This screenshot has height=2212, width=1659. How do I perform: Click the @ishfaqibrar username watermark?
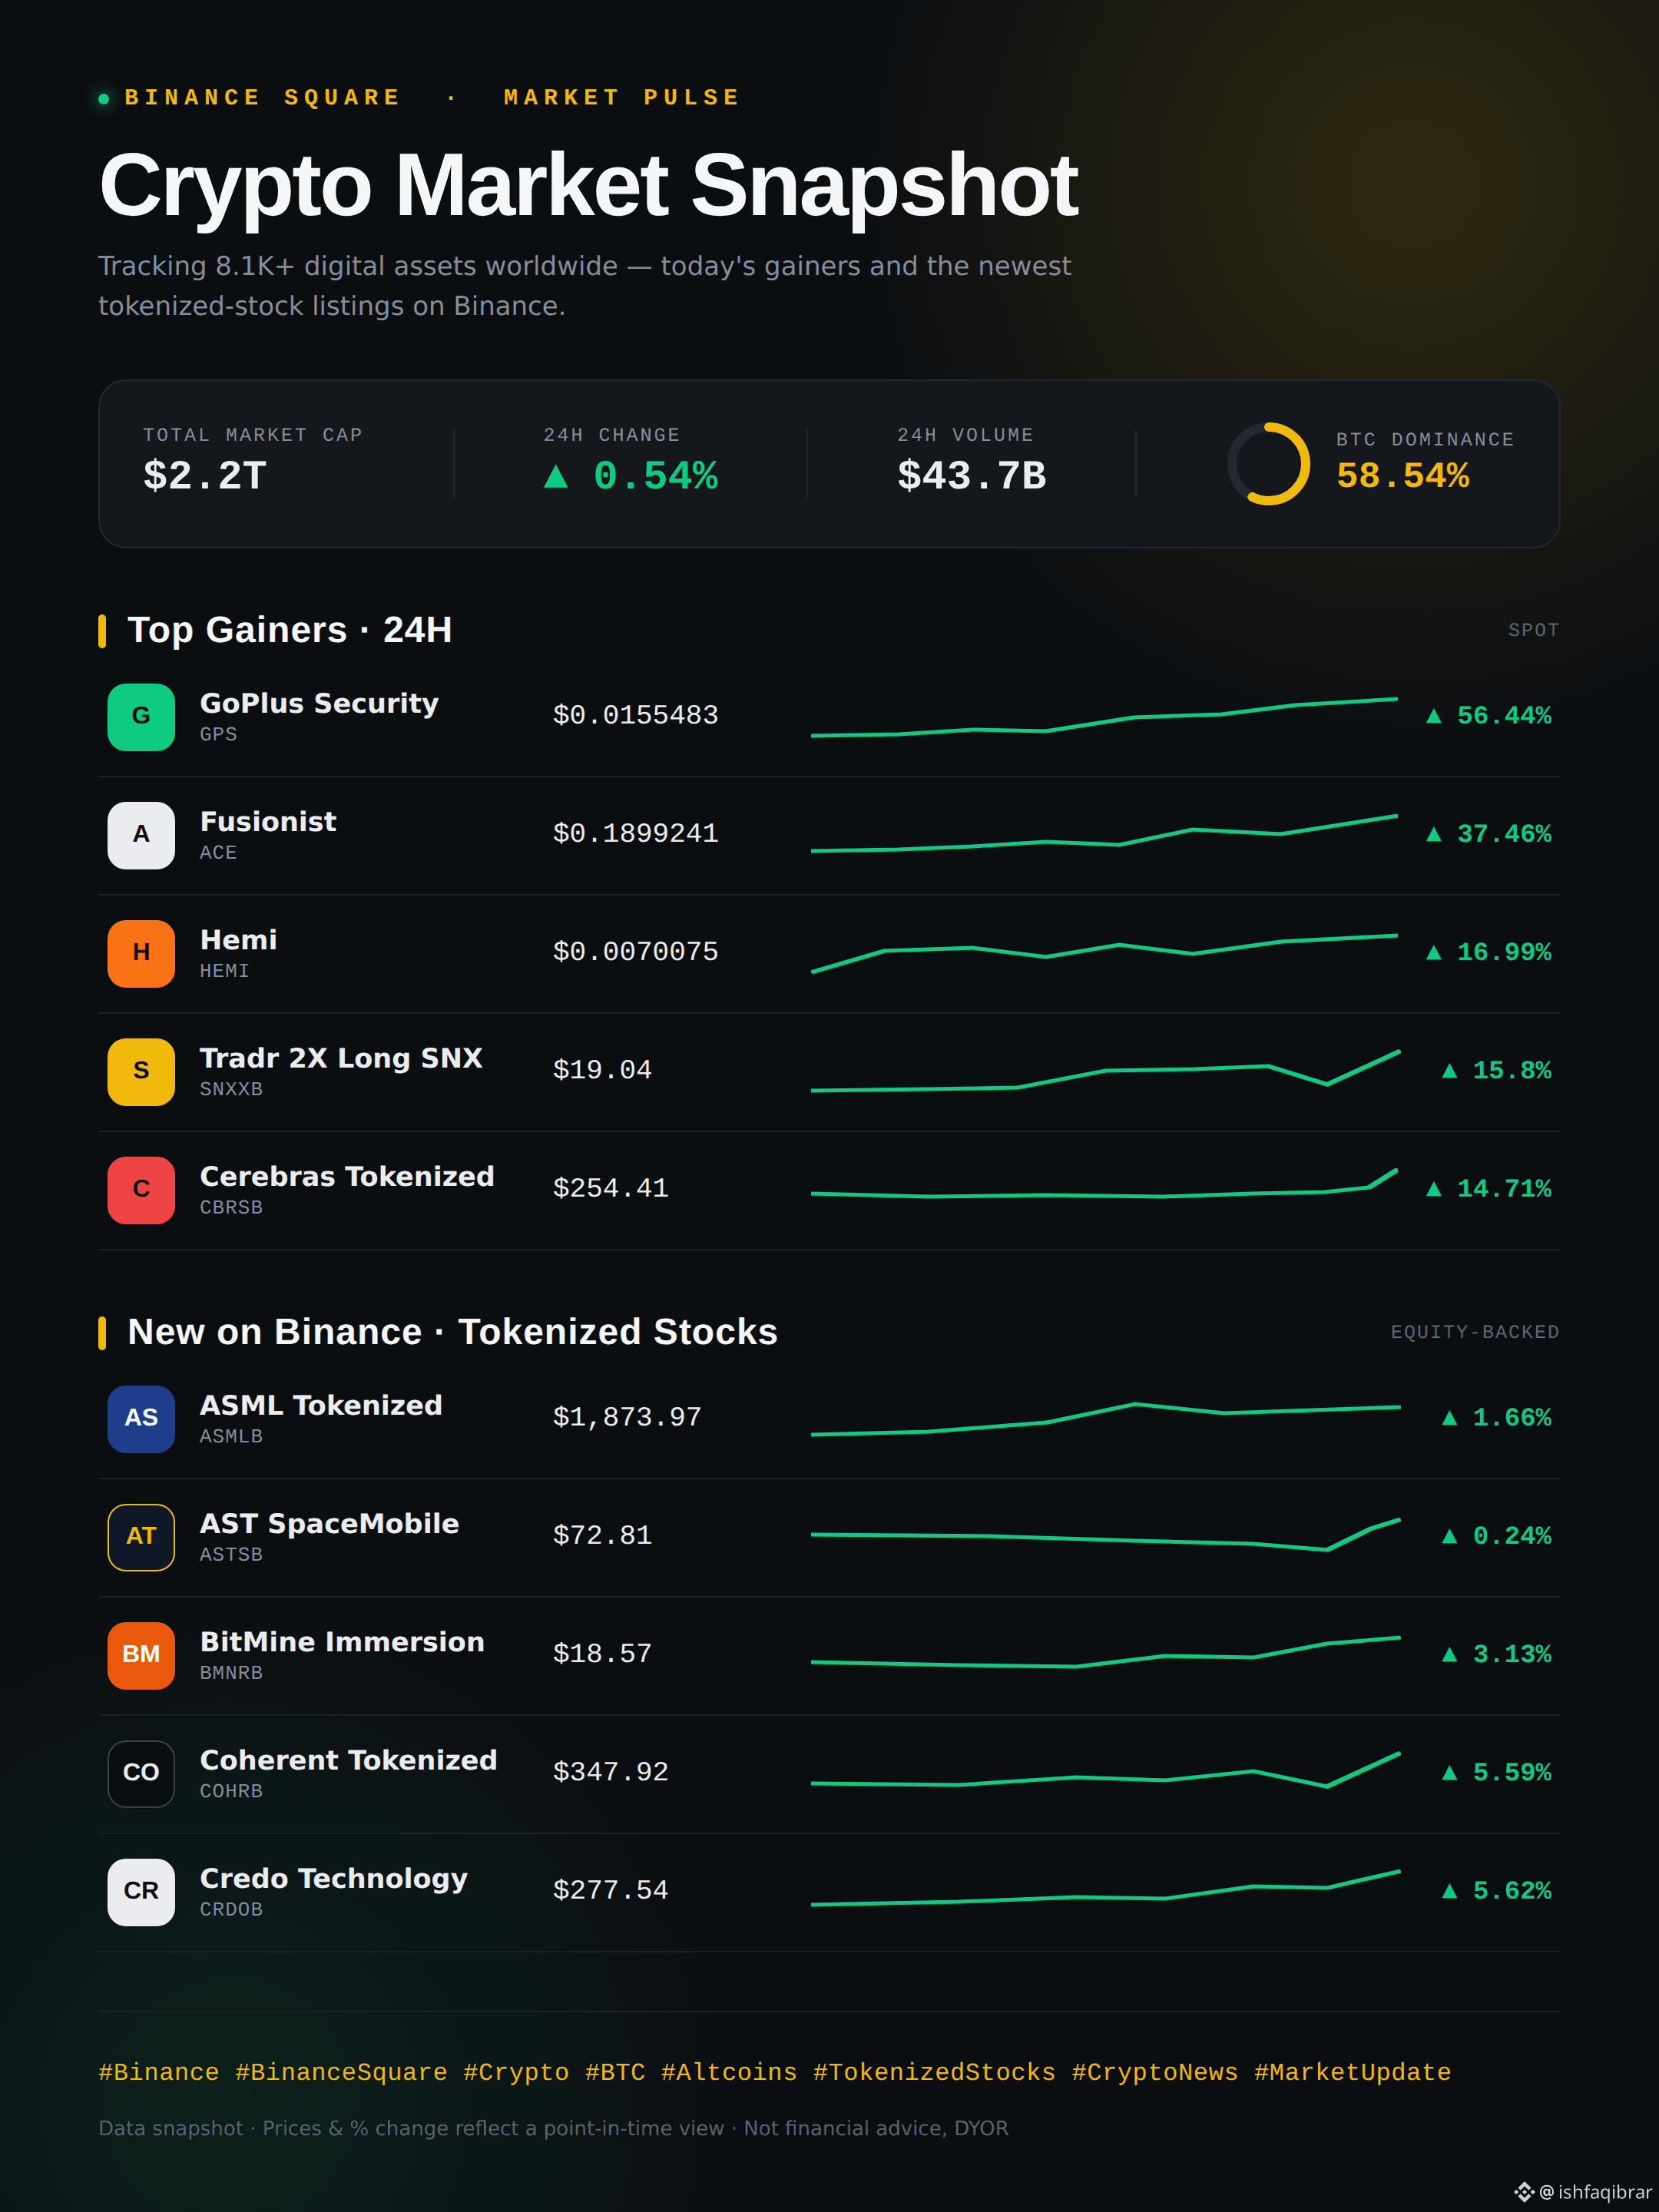[x=1595, y=2192]
